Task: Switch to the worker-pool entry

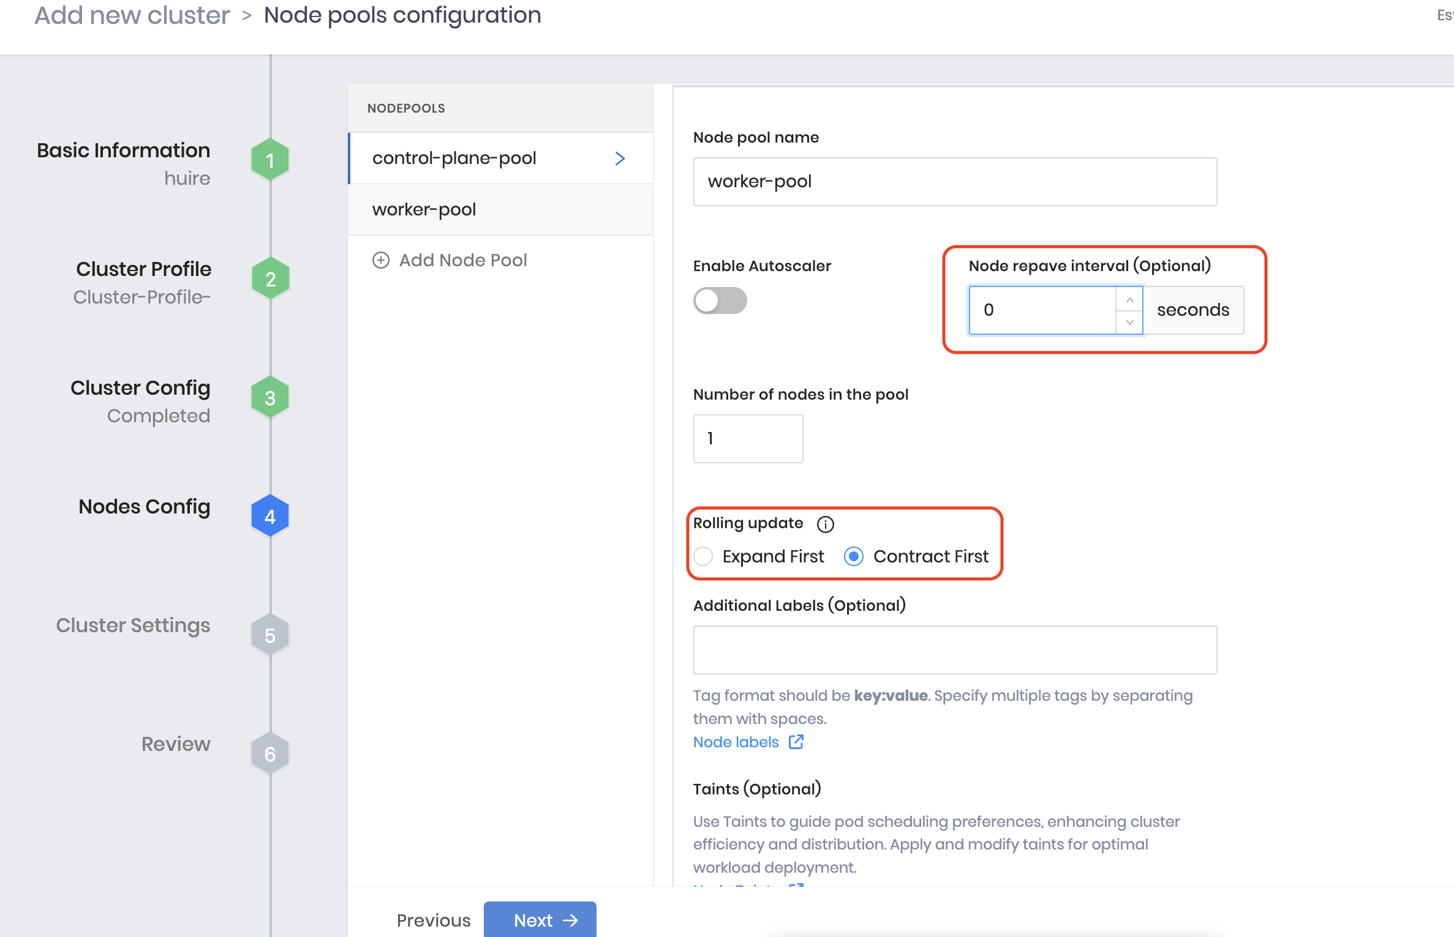Action: [x=424, y=209]
